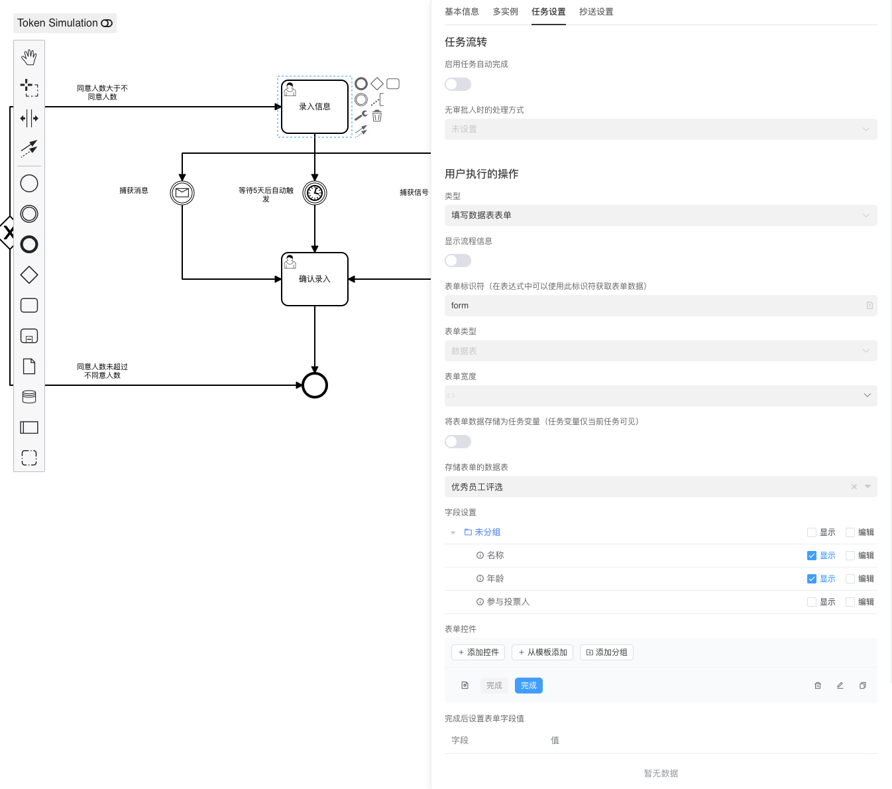The height and width of the screenshot is (789, 892).
Task: Toggle the Token Simulation switch
Action: (107, 23)
